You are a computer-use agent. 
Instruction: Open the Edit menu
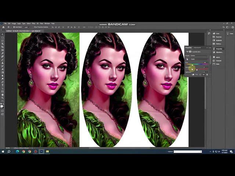pyautogui.click(x=9, y=23)
